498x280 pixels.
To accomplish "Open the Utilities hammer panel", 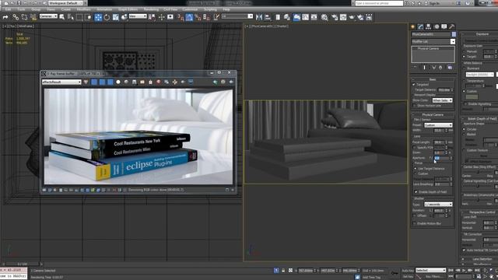I will coord(451,26).
